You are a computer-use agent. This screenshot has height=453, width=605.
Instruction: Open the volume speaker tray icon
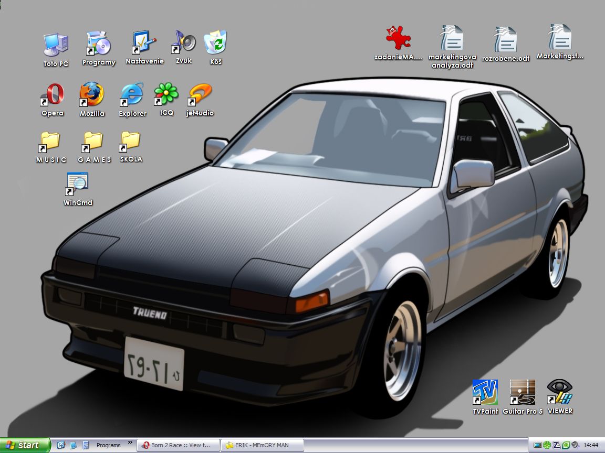pos(575,445)
